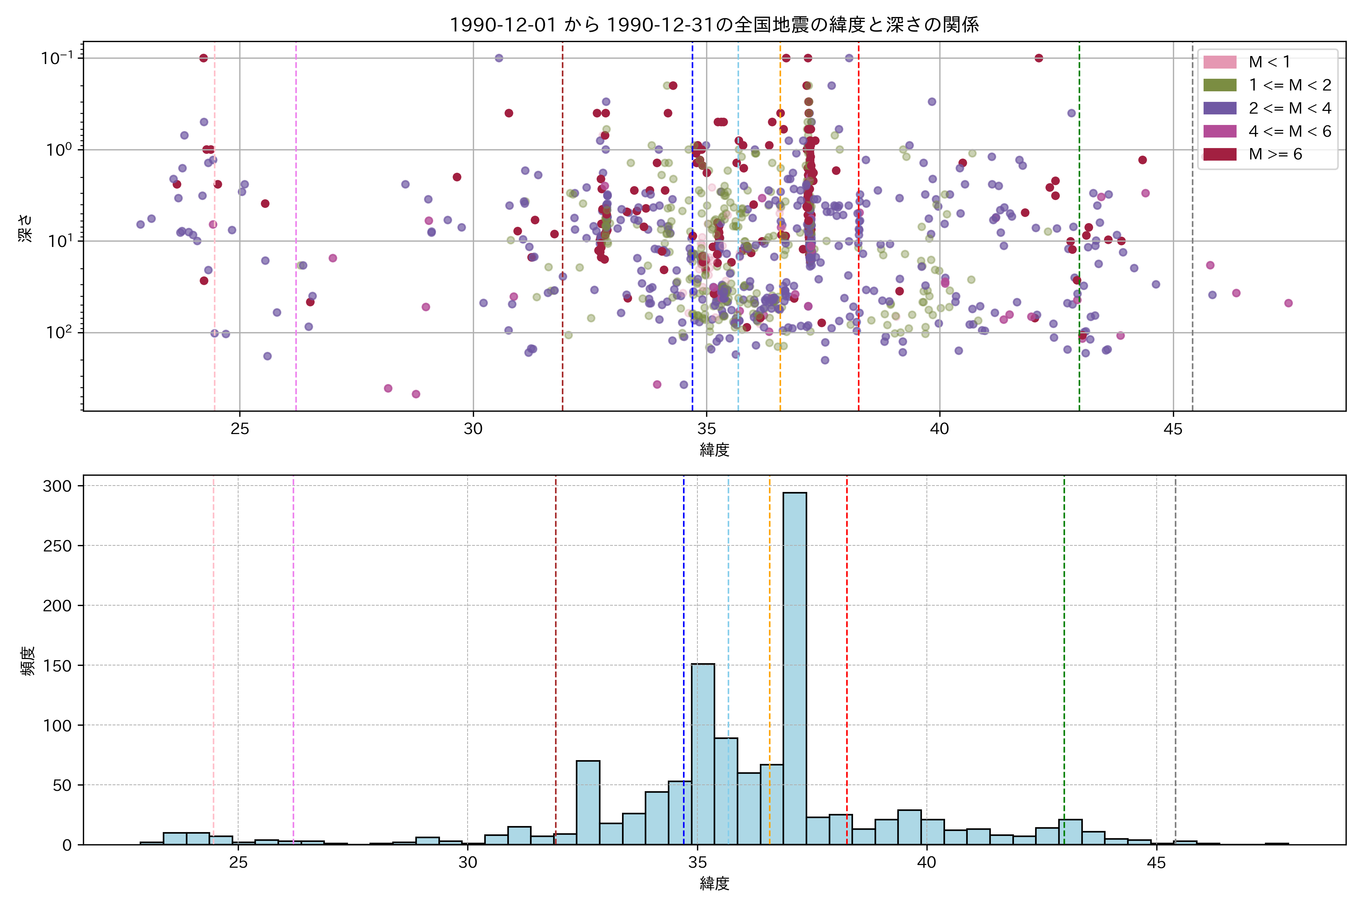Click the 300 tick label on the histogram
Image resolution: width=1363 pixels, height=909 pixels.
coord(58,486)
